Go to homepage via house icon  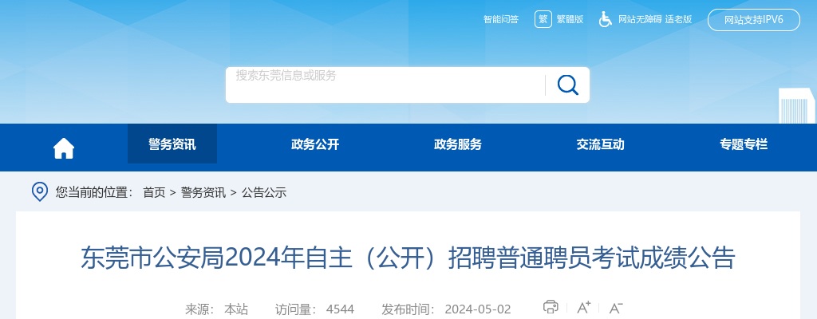64,148
